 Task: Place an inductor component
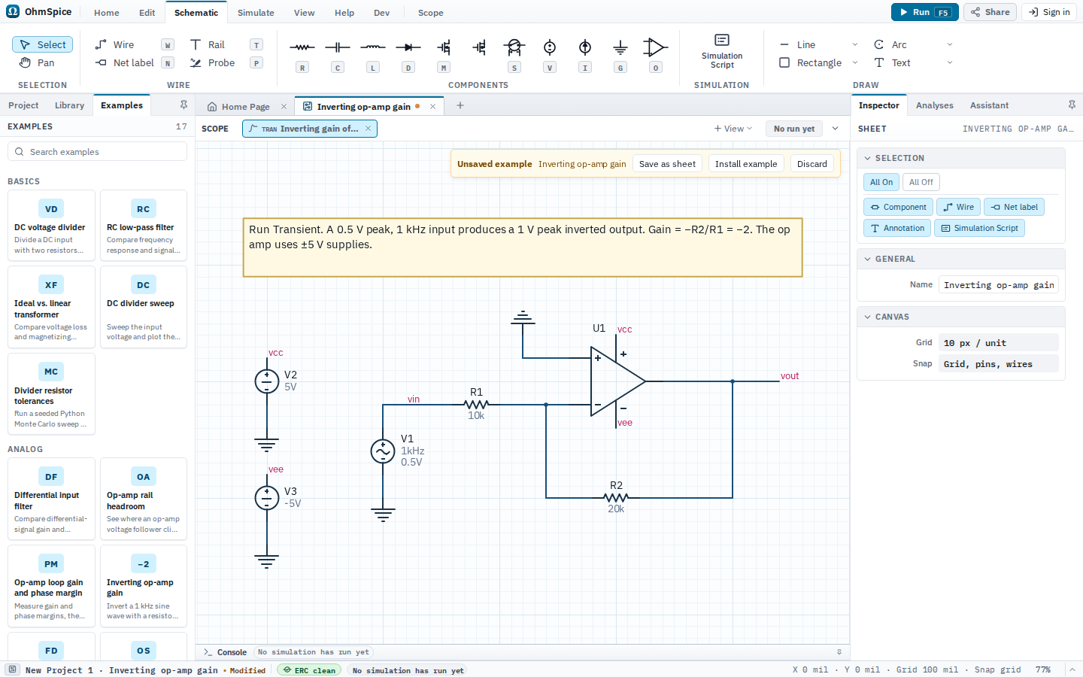coord(373,55)
